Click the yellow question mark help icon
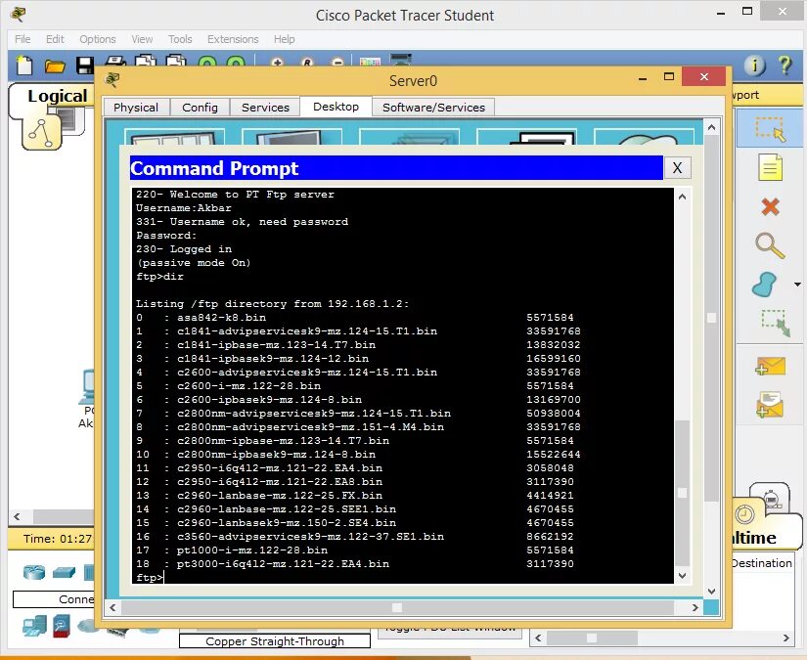Image resolution: width=807 pixels, height=660 pixels. pyautogui.click(x=785, y=66)
